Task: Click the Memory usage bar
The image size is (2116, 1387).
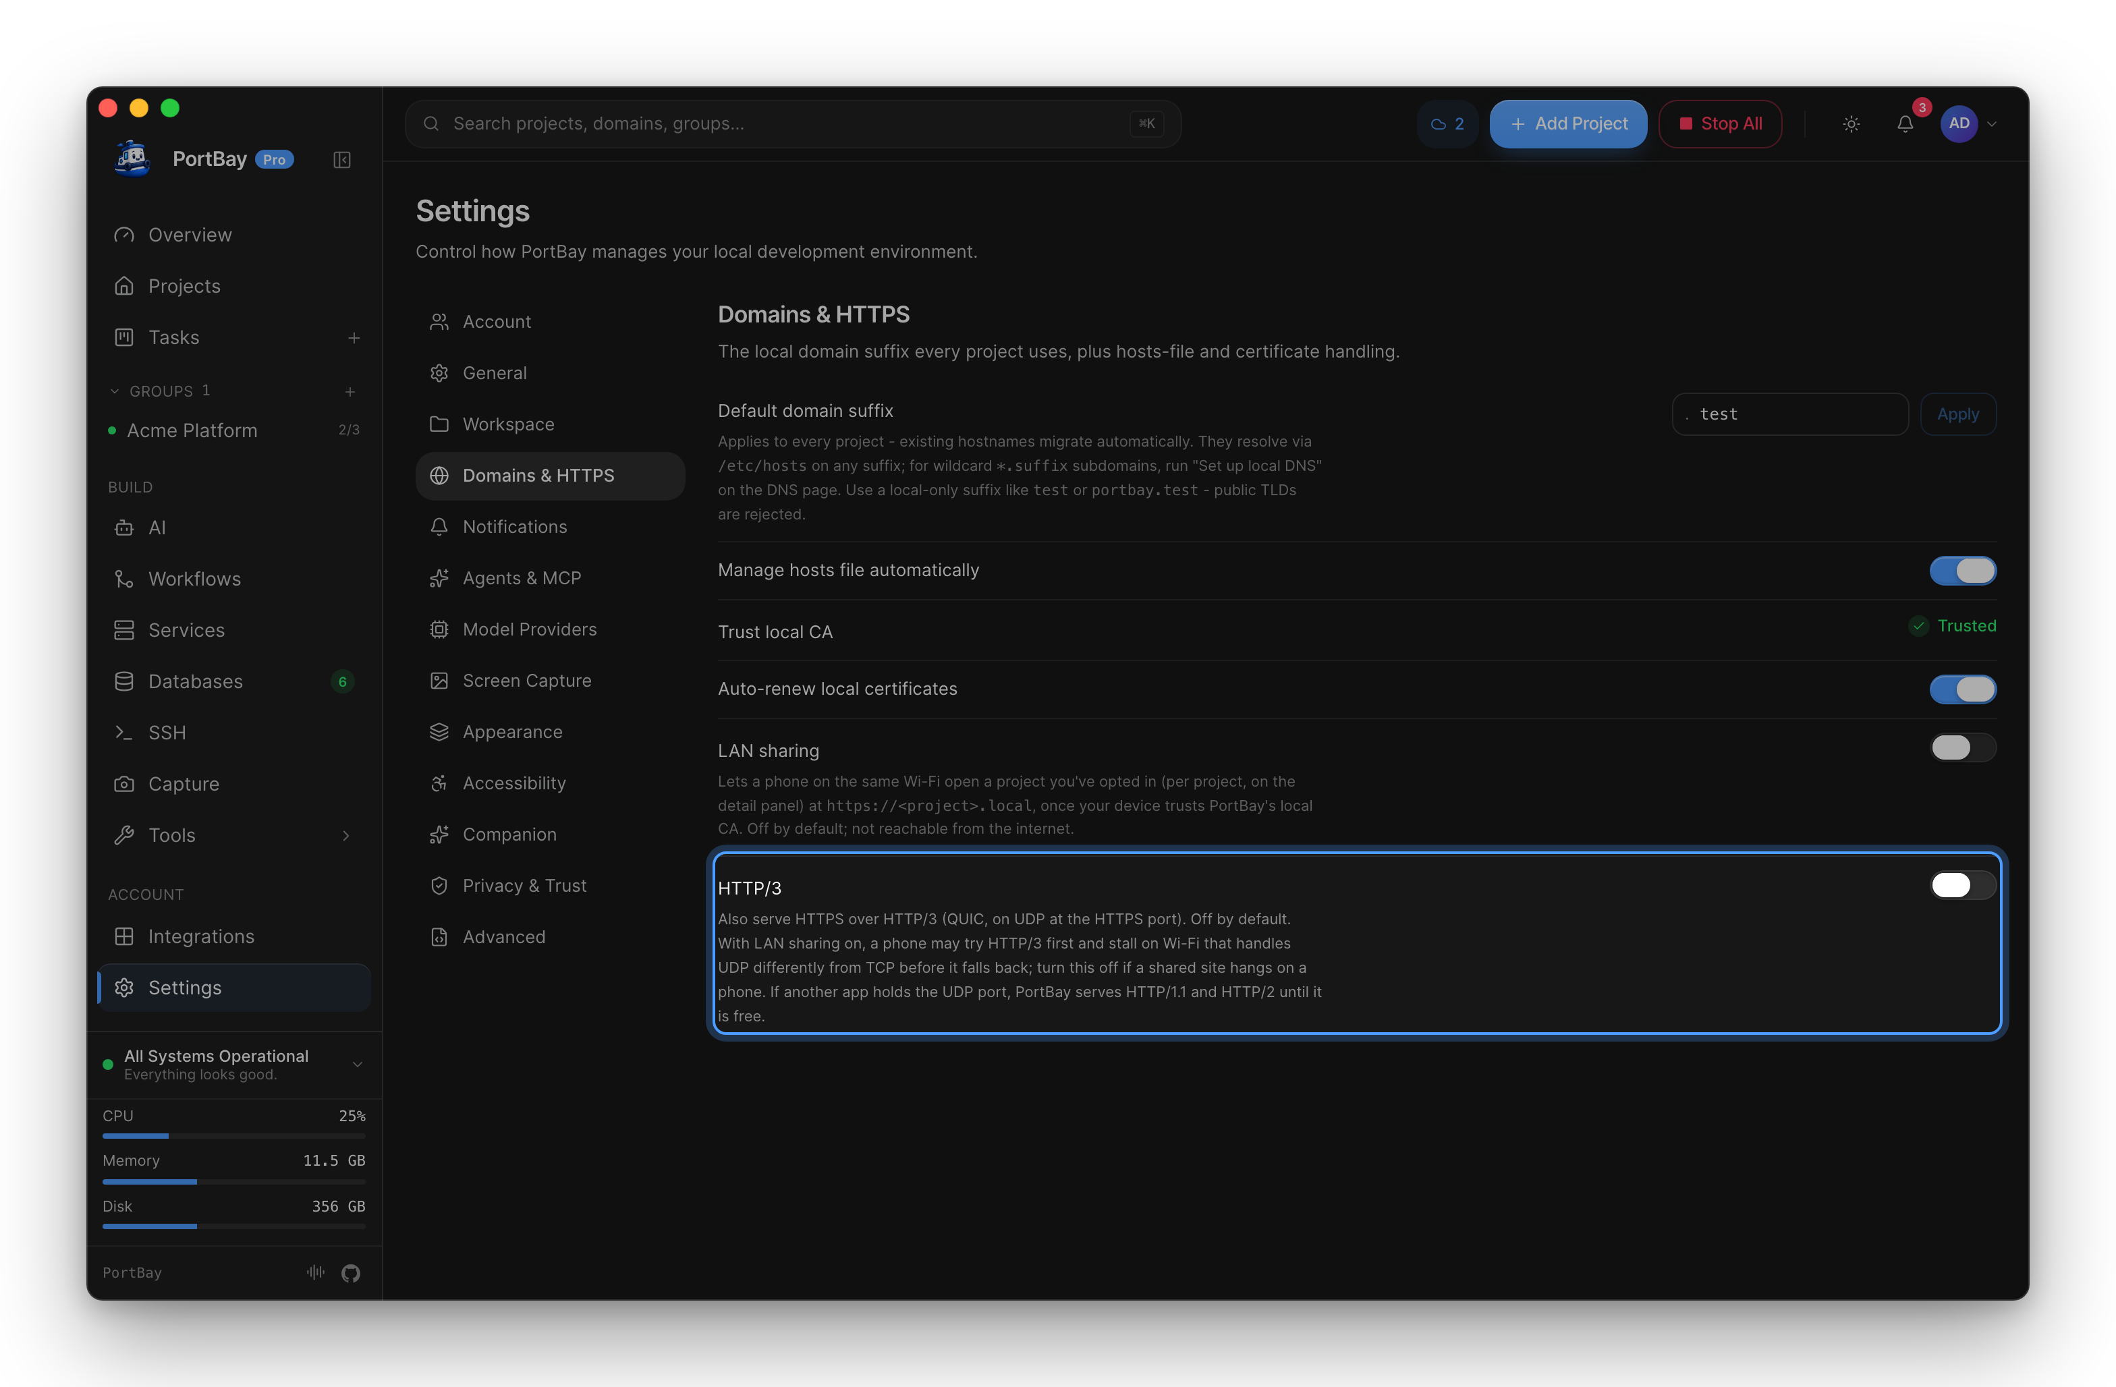Action: 235,1182
